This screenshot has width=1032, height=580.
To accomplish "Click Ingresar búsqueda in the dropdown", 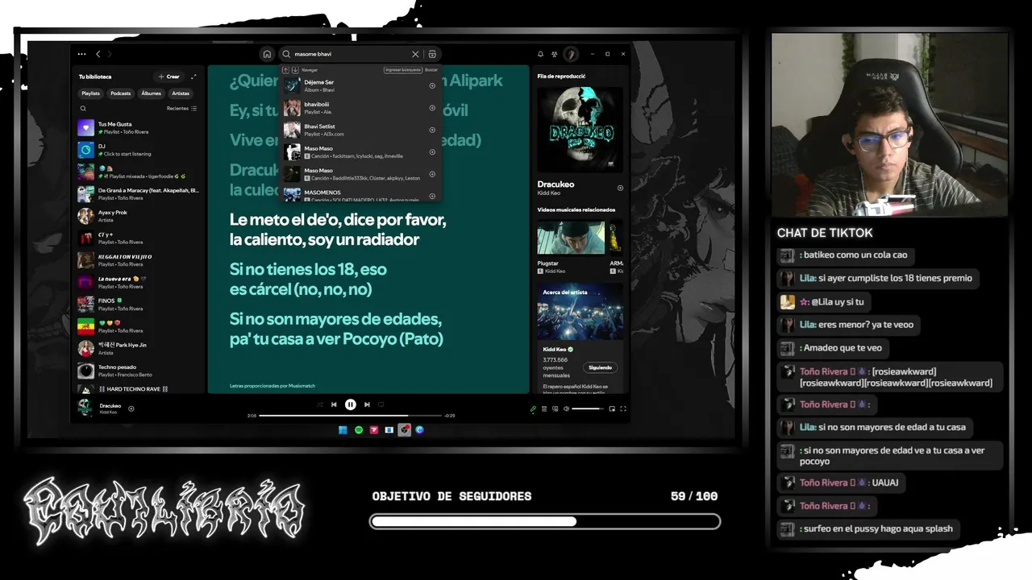I will tap(403, 70).
